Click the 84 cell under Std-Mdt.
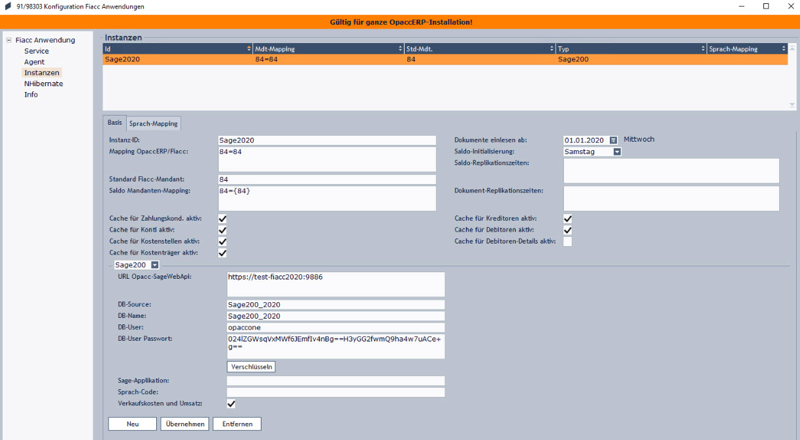Viewport: 800px width, 440px height. [480, 59]
